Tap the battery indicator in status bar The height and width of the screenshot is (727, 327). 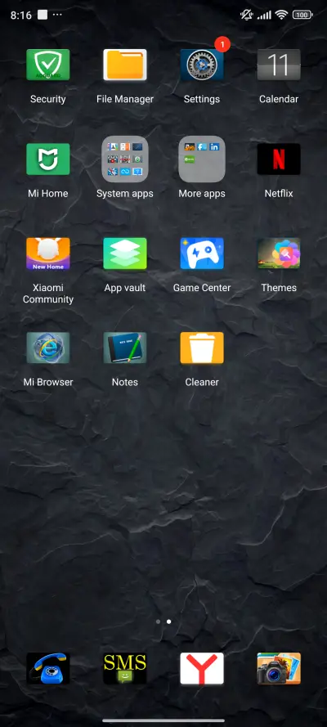302,15
